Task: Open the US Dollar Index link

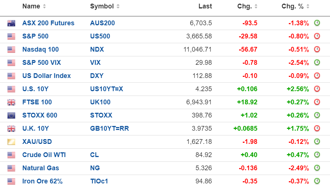Action: point(46,76)
